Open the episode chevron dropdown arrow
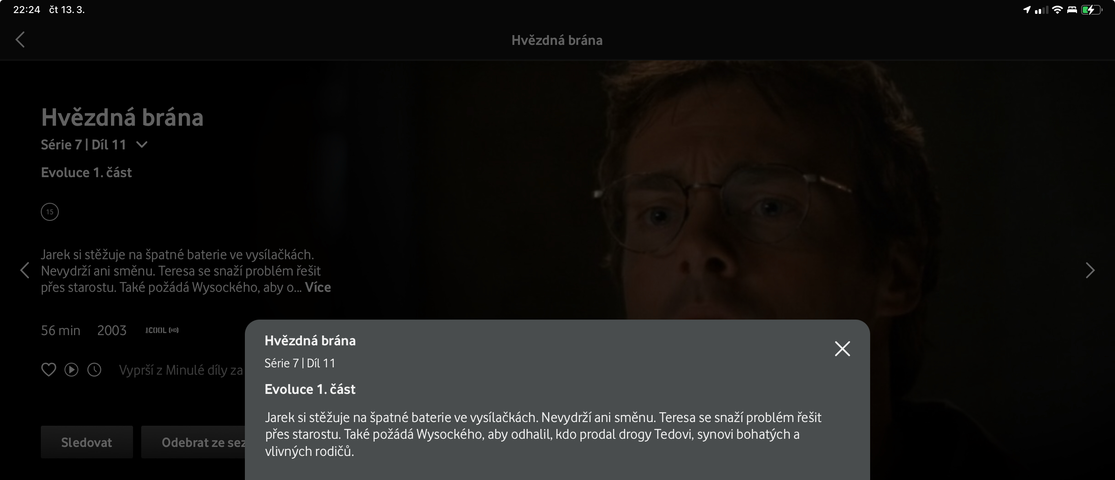 point(142,144)
